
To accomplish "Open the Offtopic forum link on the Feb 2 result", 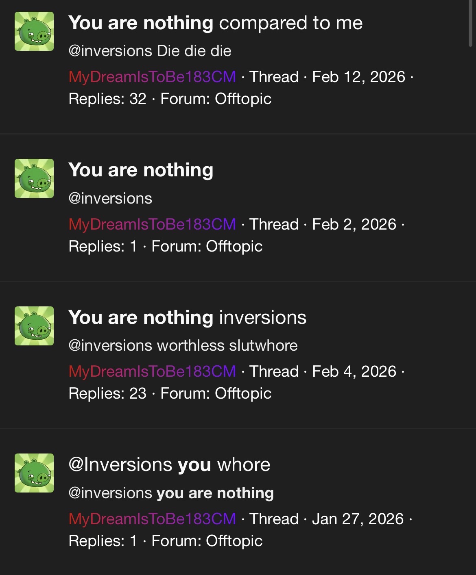I will [x=234, y=246].
